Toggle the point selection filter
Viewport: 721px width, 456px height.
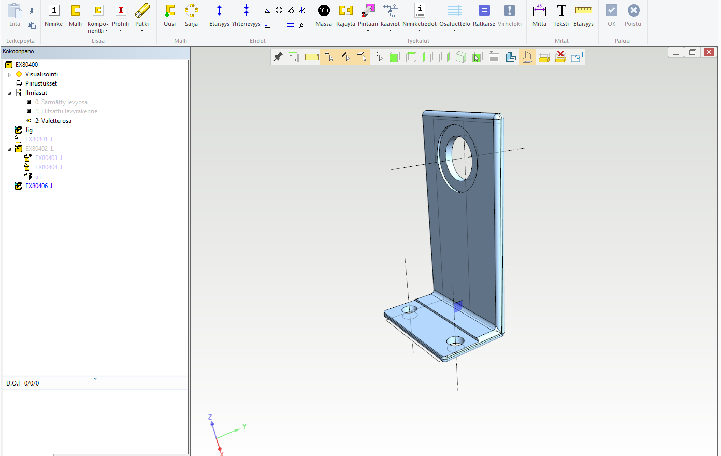[329, 57]
